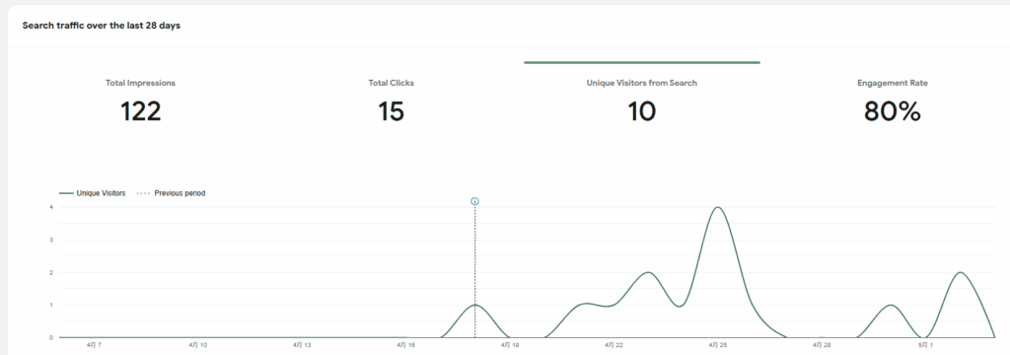Click the 80% engagement rate value

(x=892, y=111)
